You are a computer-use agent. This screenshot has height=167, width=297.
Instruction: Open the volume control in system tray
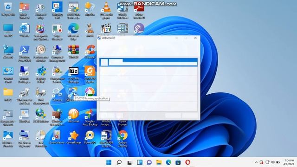tap(273, 162)
